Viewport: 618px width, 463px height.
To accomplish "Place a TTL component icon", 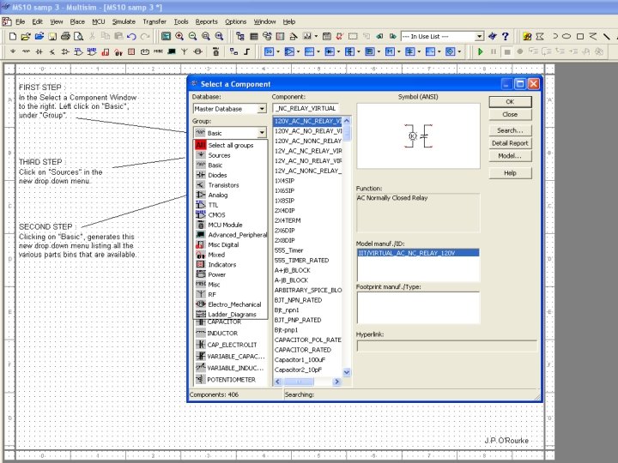I will click(78, 51).
